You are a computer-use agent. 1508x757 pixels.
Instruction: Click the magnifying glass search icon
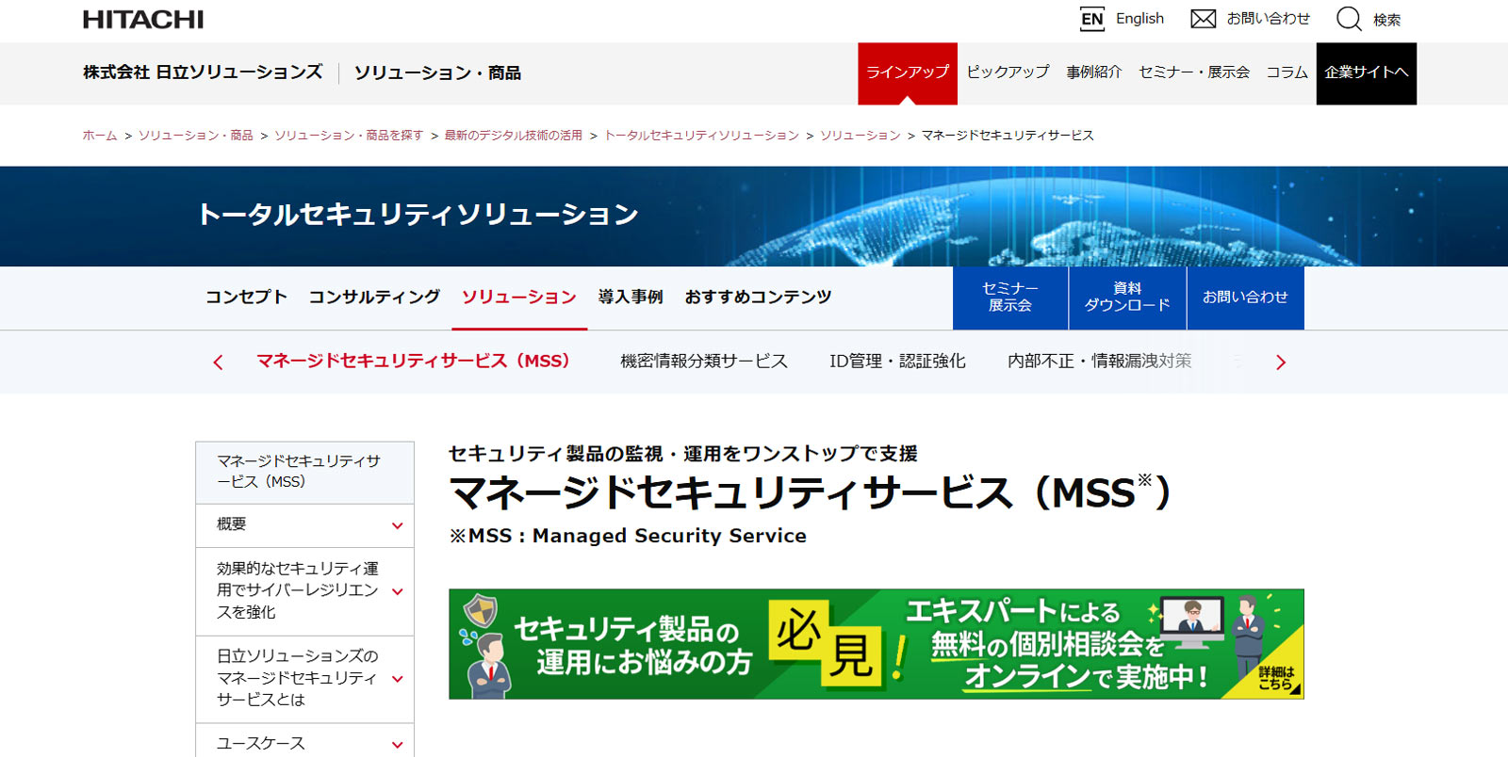[1349, 19]
